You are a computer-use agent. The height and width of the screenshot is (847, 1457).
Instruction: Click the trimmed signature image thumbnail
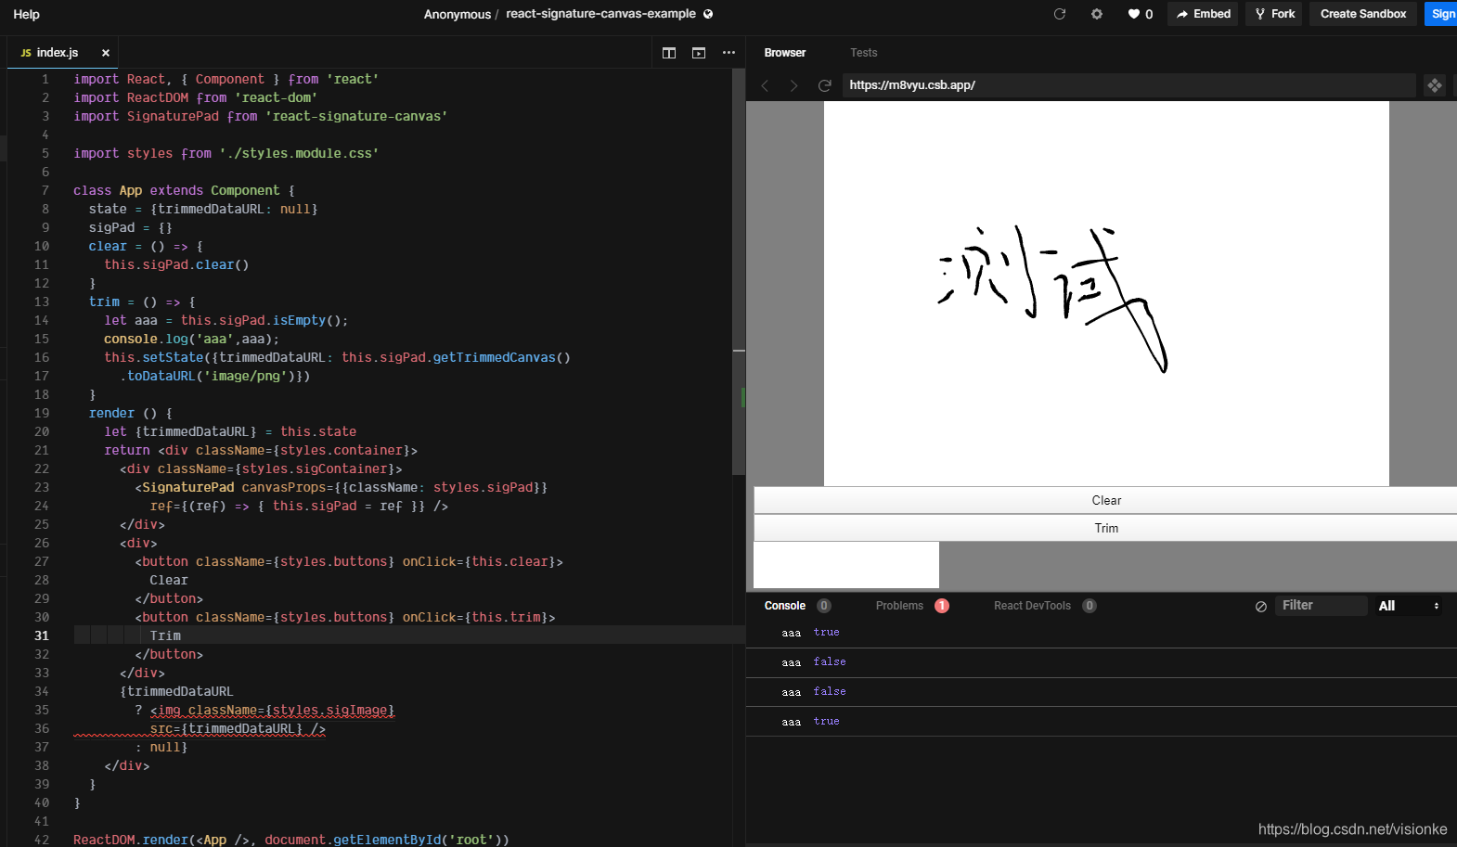(x=846, y=565)
